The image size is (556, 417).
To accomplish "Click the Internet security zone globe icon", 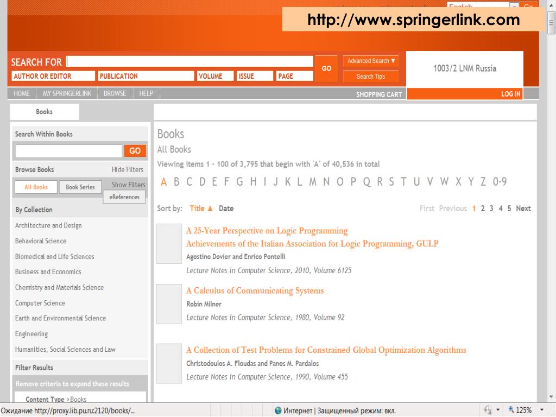I will click(278, 410).
